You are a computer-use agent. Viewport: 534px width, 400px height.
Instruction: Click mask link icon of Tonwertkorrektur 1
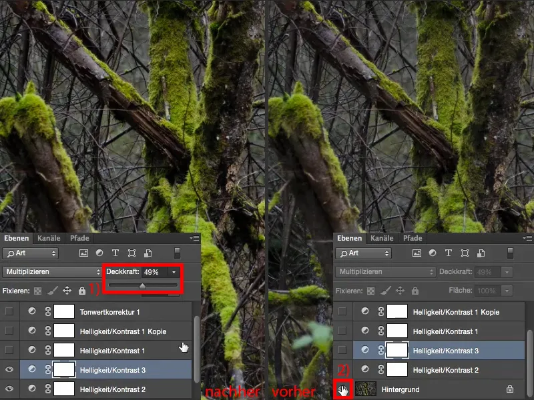[x=48, y=311]
